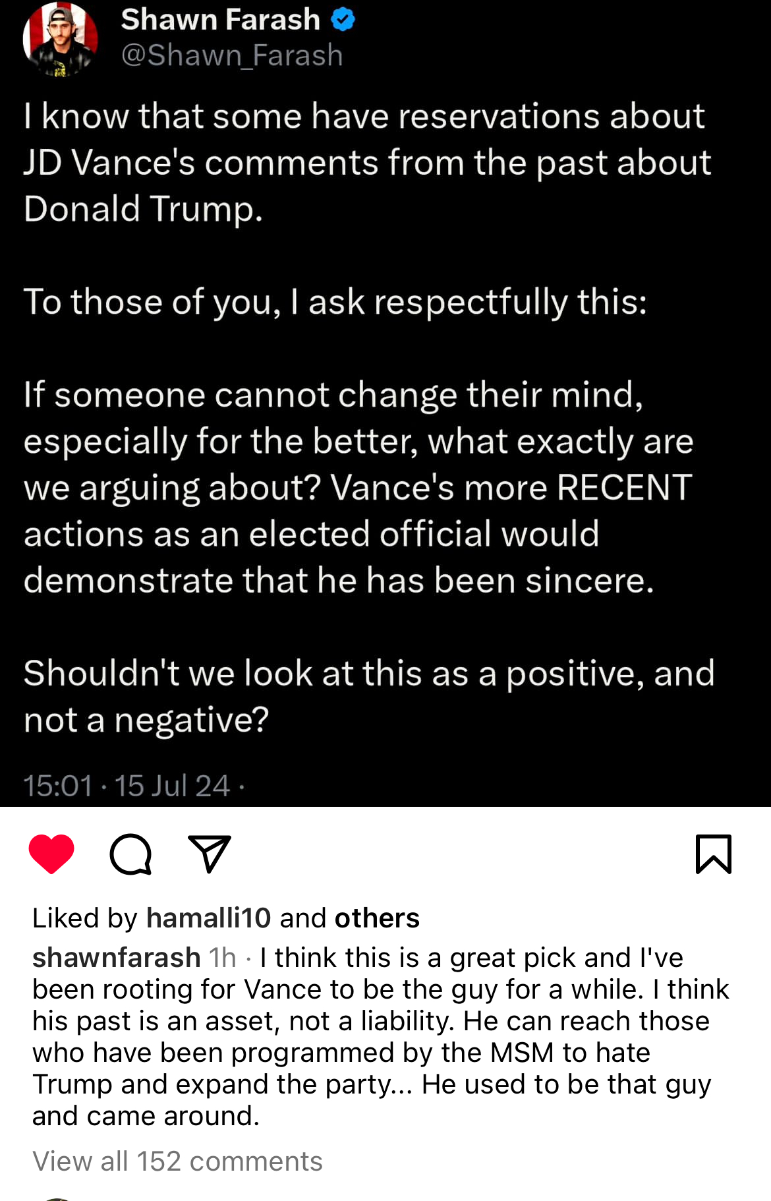The image size is (771, 1201).
Task: Open the shawnfarash profile from the caption
Action: click(x=117, y=958)
